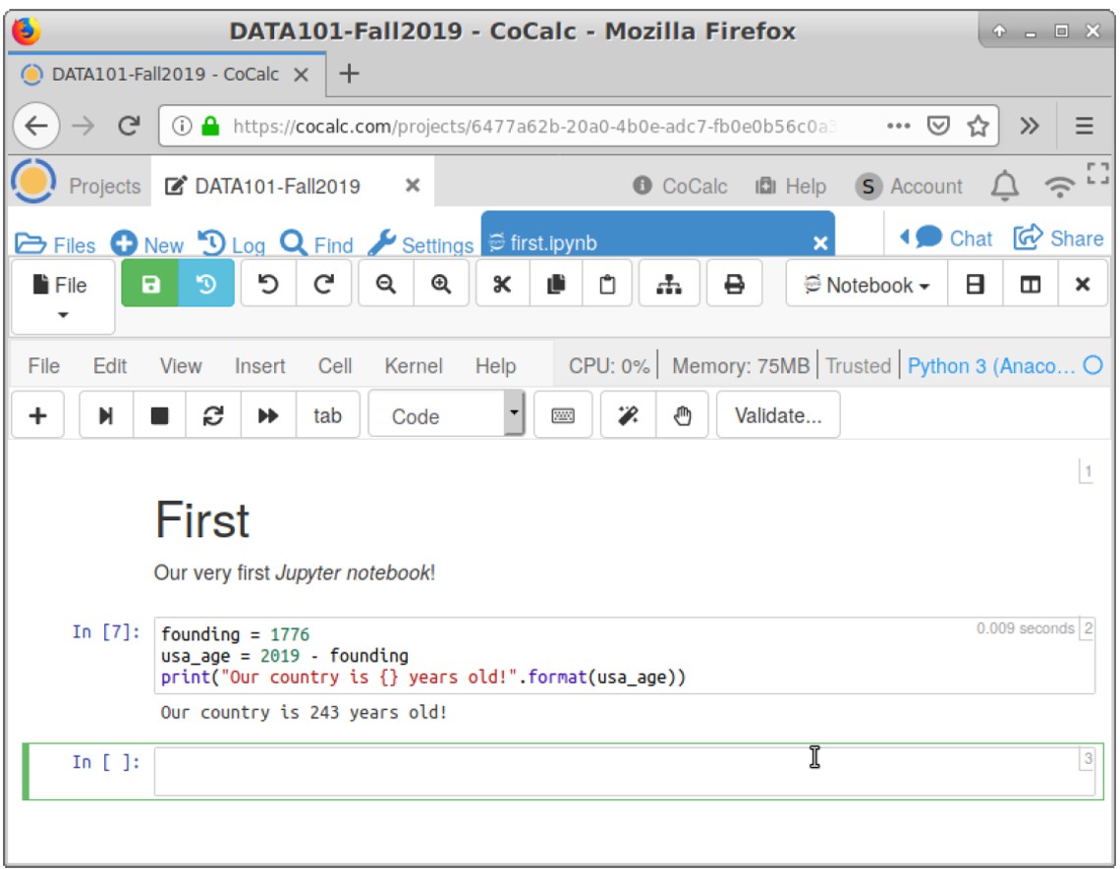Open the Account page

pyautogui.click(x=910, y=186)
